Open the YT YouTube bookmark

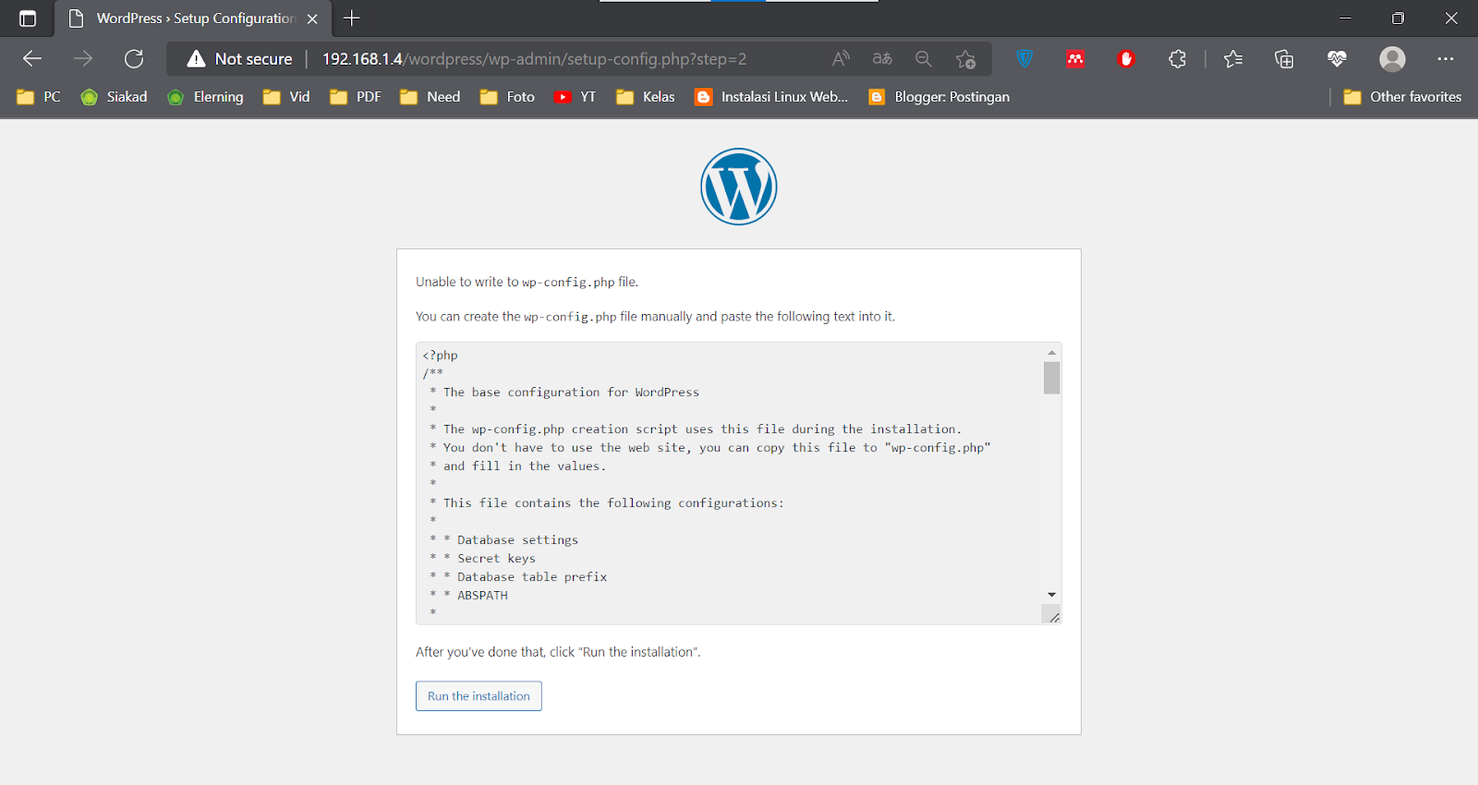pos(575,97)
